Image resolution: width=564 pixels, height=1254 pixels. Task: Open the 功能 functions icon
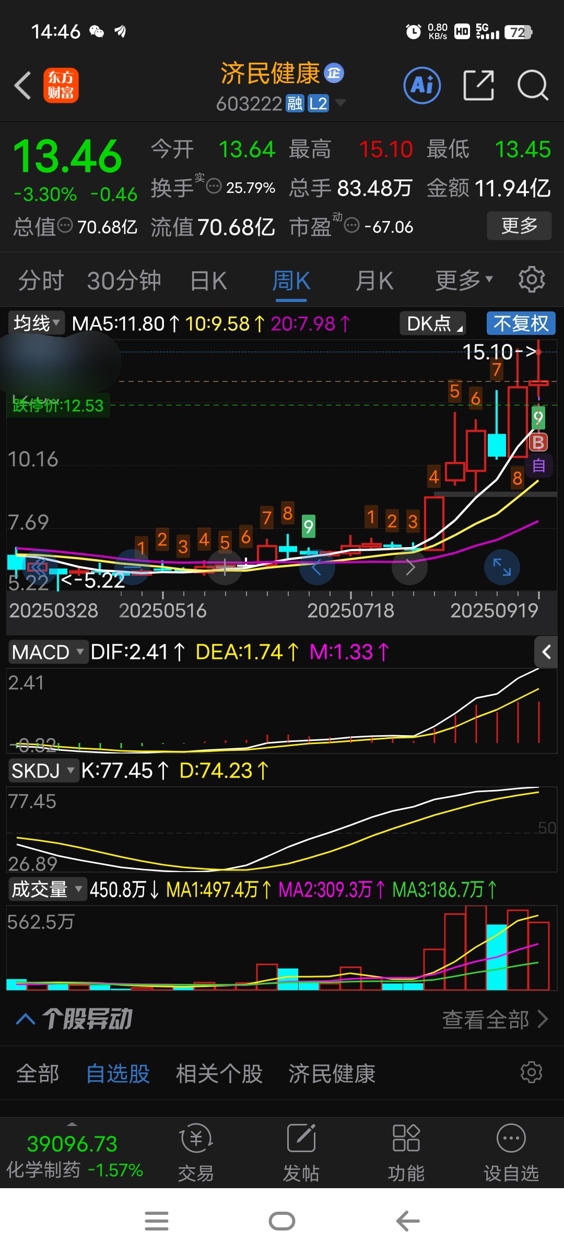[x=406, y=1153]
